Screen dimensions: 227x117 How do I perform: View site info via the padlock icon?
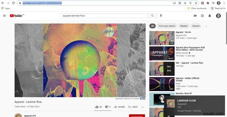[20, 3]
